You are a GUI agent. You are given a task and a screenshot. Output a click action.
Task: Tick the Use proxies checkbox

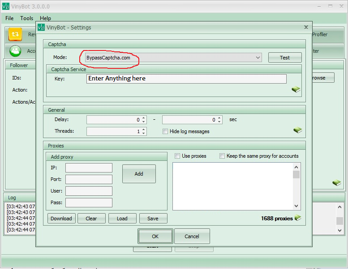pyautogui.click(x=177, y=156)
